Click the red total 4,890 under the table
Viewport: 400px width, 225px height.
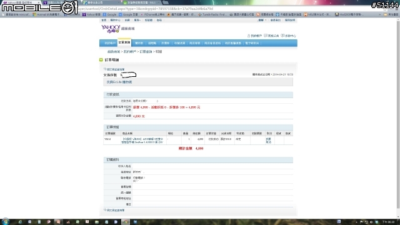(x=199, y=149)
